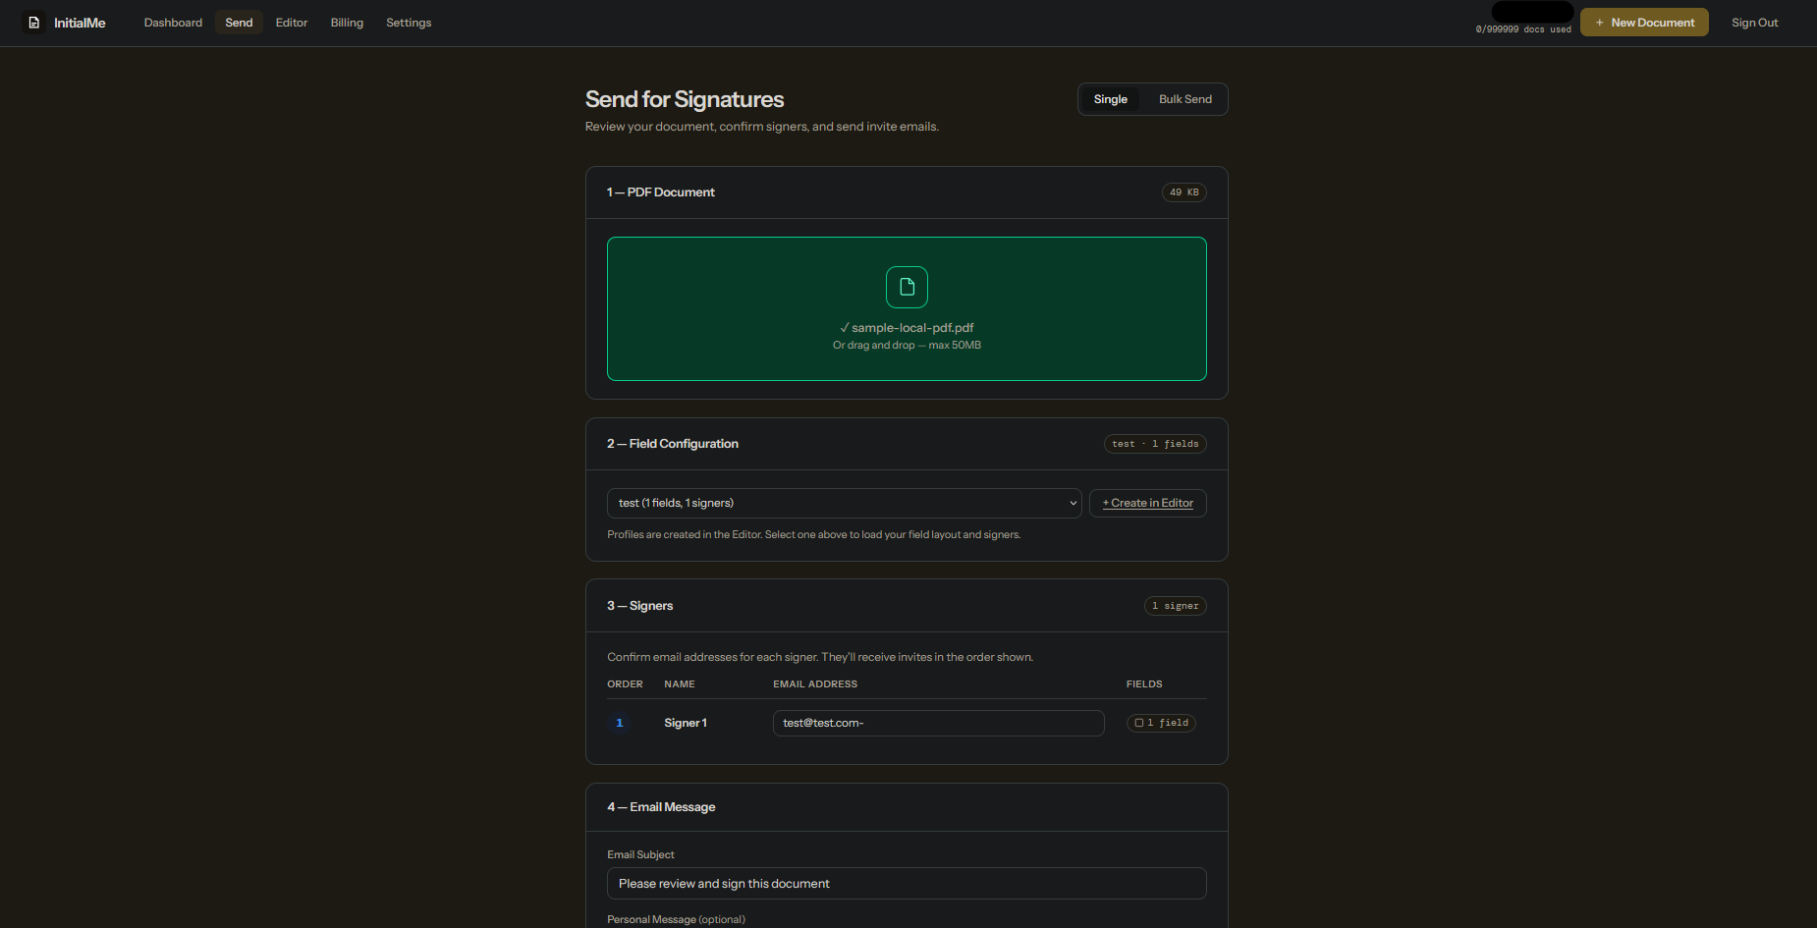This screenshot has width=1817, height=928.
Task: Click the InitialMe logo icon
Action: click(34, 23)
